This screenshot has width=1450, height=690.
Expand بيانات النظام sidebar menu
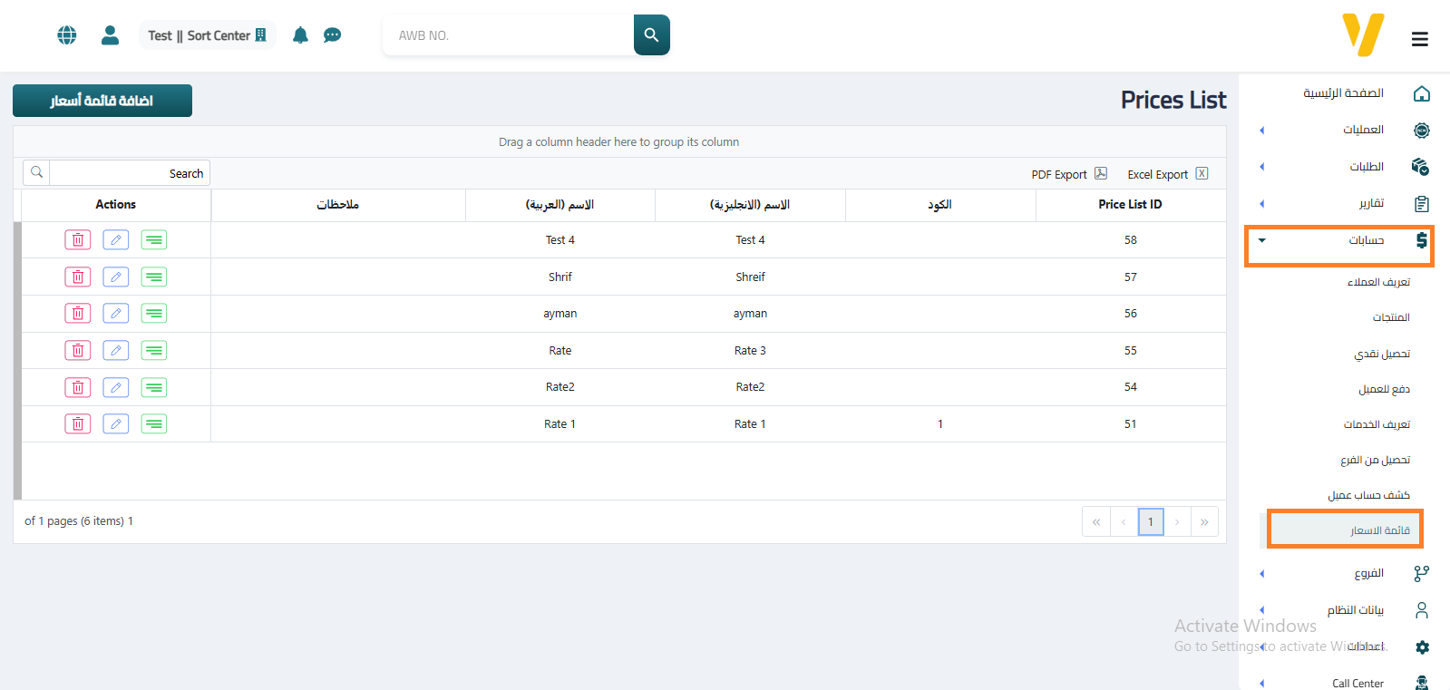(x=1344, y=611)
